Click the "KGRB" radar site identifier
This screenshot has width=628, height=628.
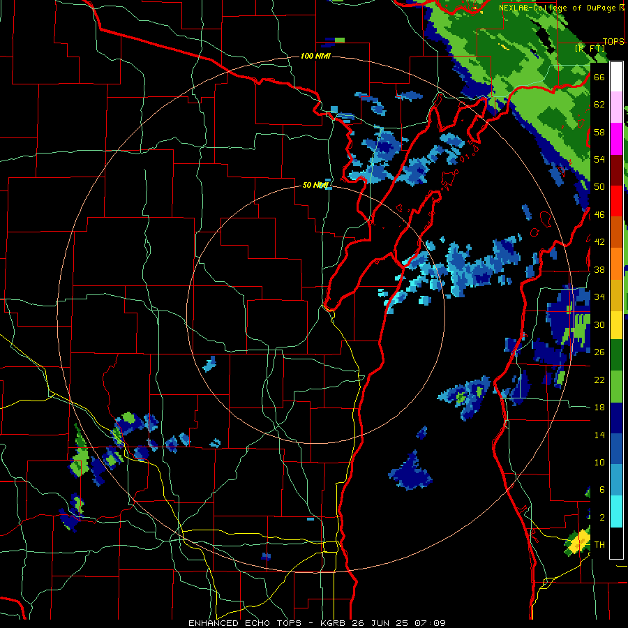(334, 623)
